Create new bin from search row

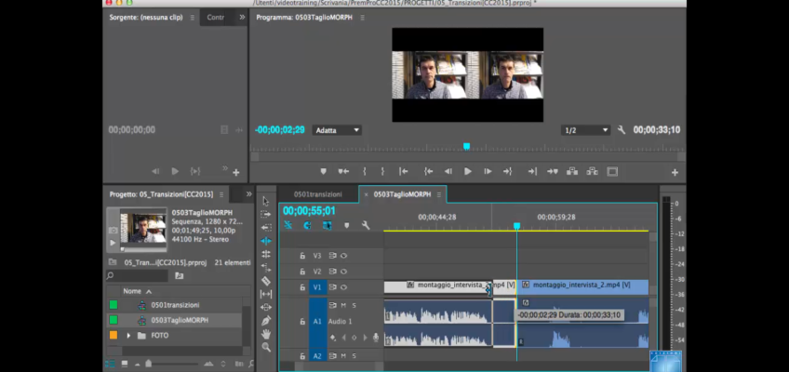pyautogui.click(x=180, y=275)
